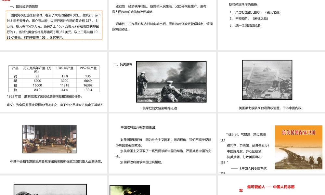Viewport: 325px width, 195px height.
Task: Click the line starting with 意义:为全国开展大规模
Action: [x=55, y=105]
